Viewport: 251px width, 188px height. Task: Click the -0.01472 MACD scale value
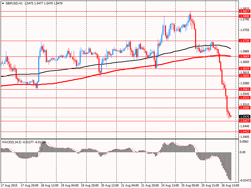(245, 180)
